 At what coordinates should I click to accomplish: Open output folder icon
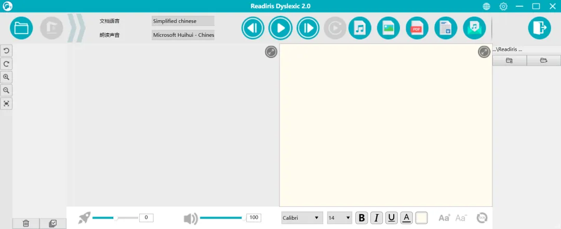(x=544, y=61)
